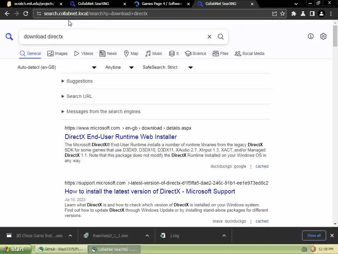Open the Windows Start button
338x254 pixels.
[15, 249]
